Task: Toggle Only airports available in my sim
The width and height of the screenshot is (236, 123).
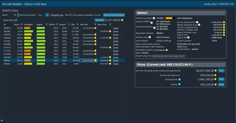Action: (x=72, y=15)
